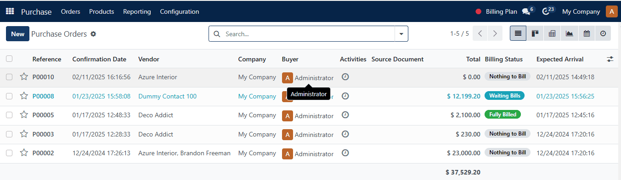Click Administrator avatar in P00005 row
Viewport: 621px width, 180px height.
click(287, 115)
